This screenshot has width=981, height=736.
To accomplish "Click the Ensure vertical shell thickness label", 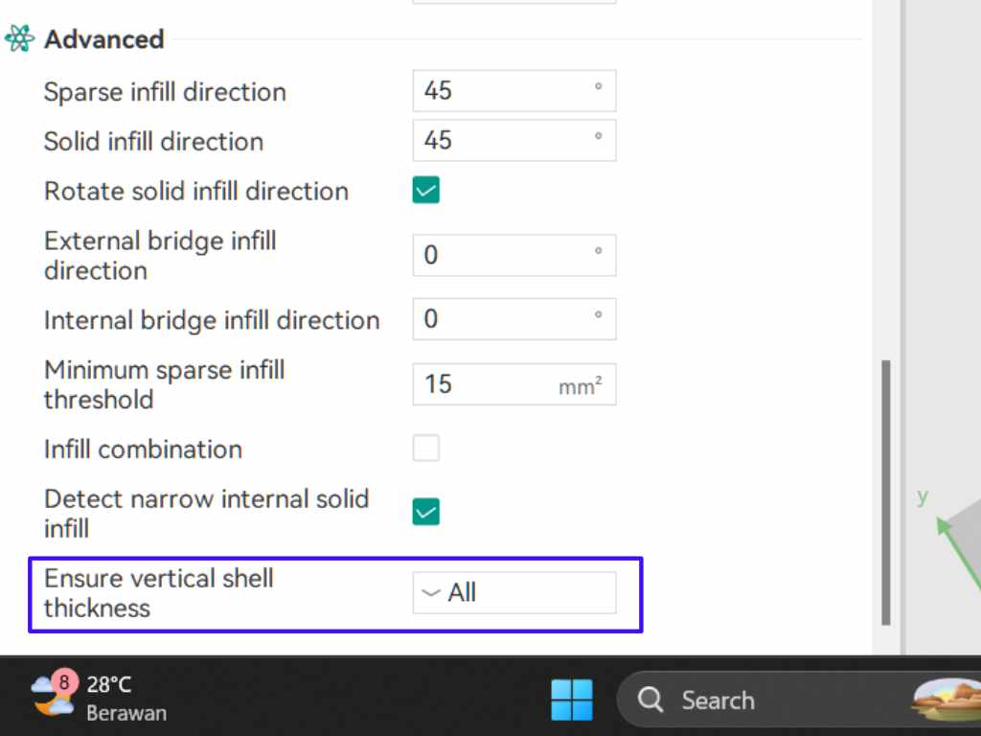I will coord(159,593).
